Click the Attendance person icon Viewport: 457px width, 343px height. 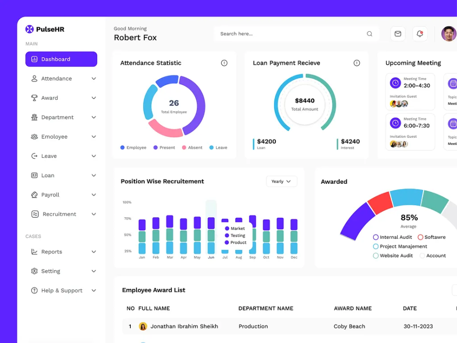click(34, 79)
